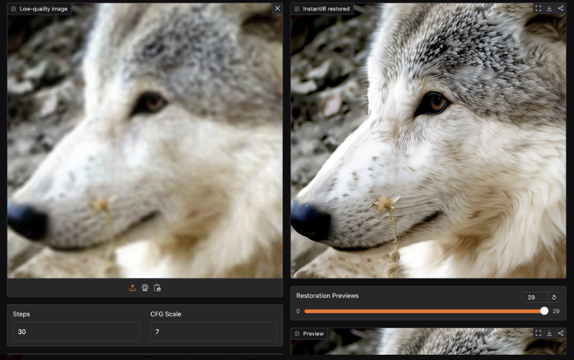
Task: Click the slider maximum value '29' at right end
Action: [x=556, y=311]
